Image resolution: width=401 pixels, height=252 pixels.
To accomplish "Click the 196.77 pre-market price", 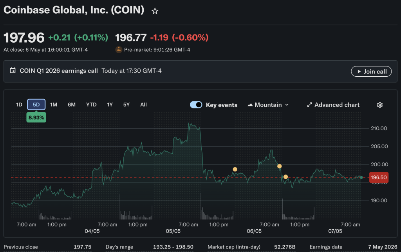I will (x=131, y=38).
